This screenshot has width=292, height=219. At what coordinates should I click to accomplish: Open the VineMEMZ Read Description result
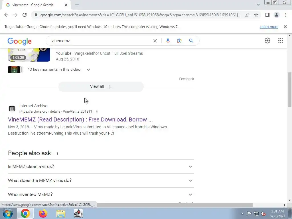(80, 119)
